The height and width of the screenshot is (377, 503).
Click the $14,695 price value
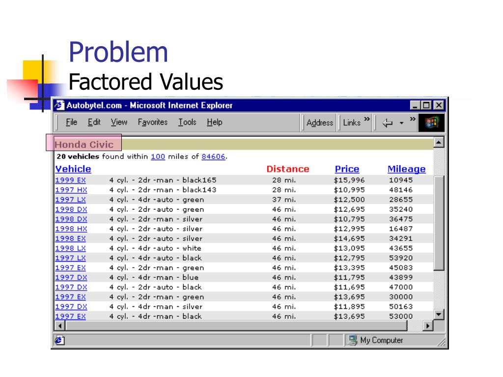tap(349, 239)
